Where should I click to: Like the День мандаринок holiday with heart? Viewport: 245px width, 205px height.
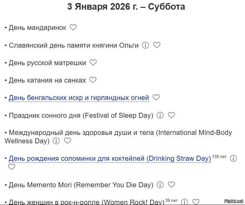click(73, 28)
